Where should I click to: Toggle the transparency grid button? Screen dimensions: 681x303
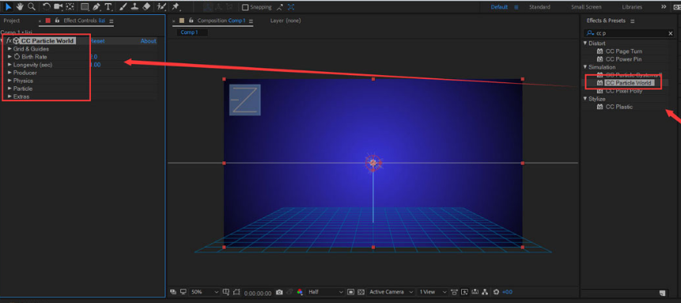pos(361,292)
